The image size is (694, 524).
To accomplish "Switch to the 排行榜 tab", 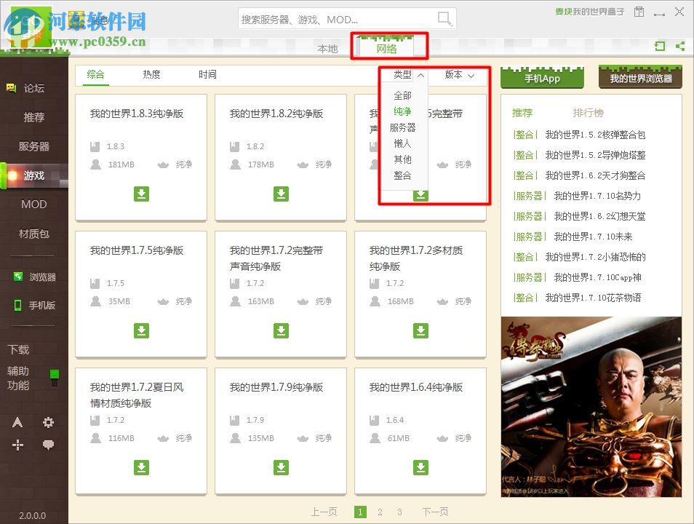I will pos(589,113).
